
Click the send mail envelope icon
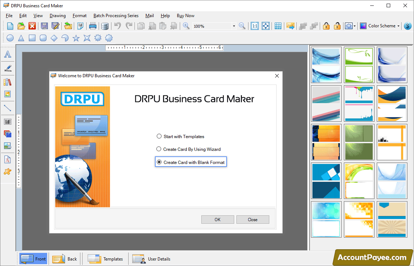(x=290, y=26)
